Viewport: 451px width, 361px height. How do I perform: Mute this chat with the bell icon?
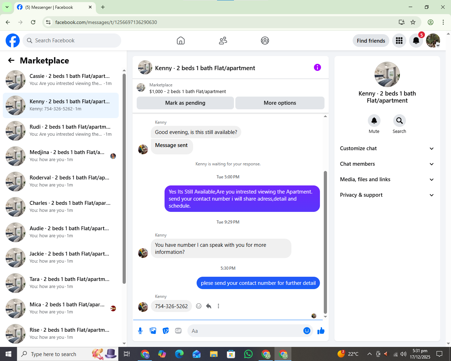click(374, 121)
